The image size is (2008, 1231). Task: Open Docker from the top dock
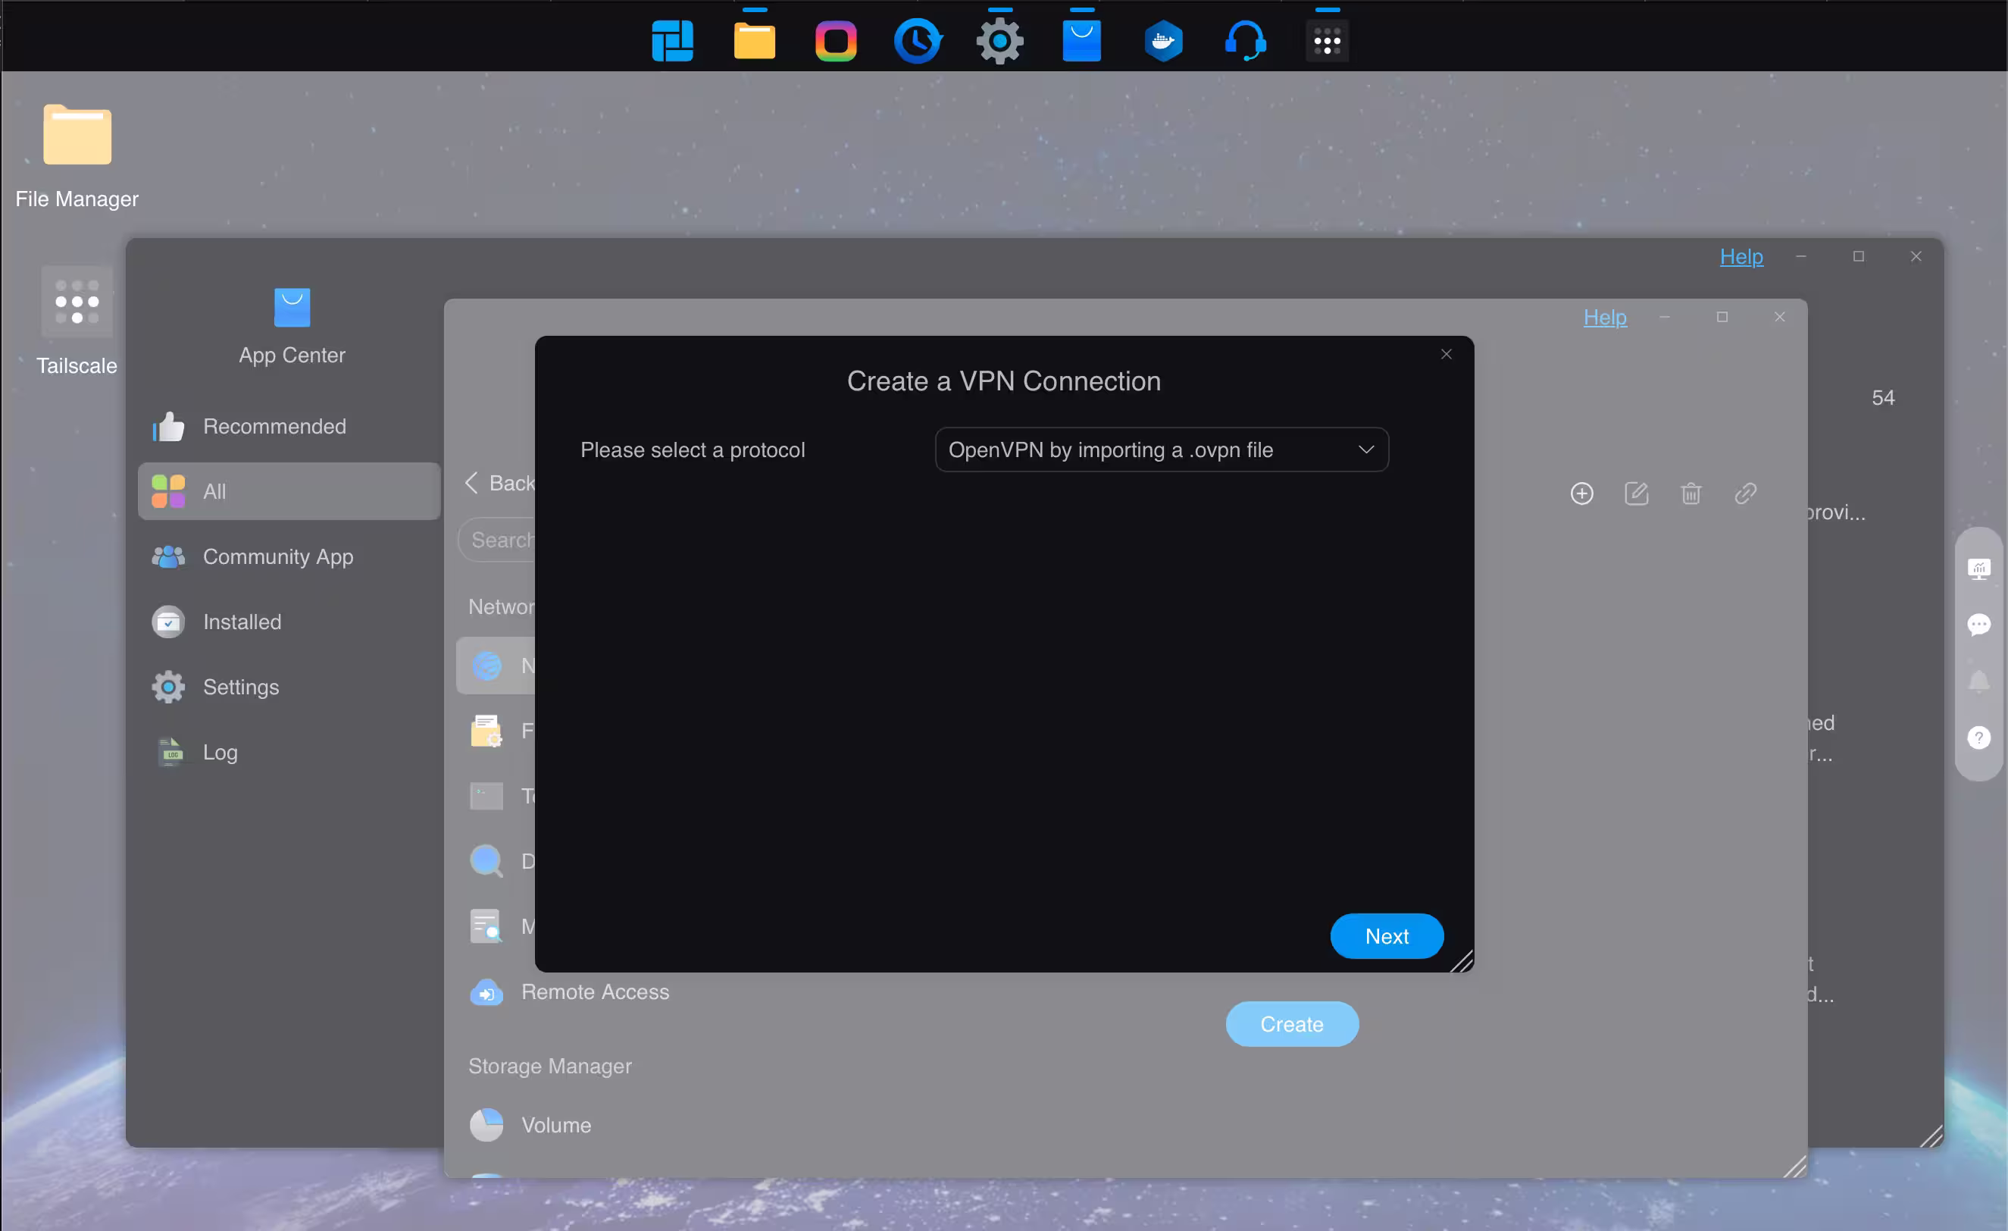tap(1163, 41)
